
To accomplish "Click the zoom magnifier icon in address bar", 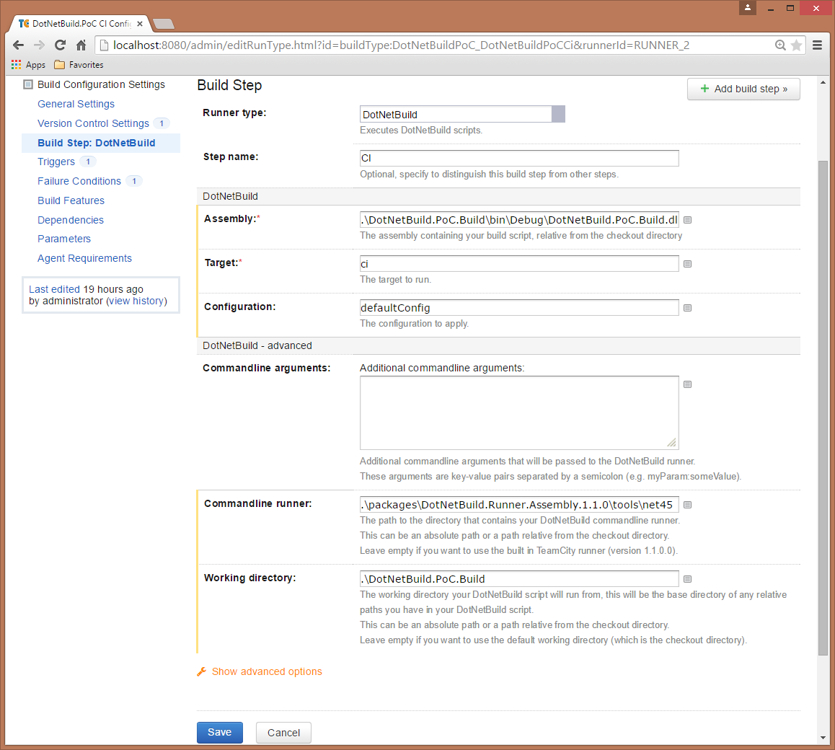I will (780, 45).
